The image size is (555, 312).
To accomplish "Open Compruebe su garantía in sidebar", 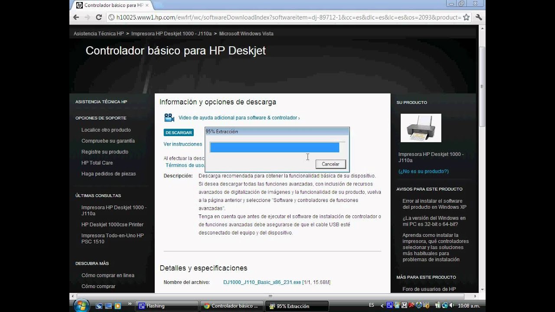I will pyautogui.click(x=108, y=141).
